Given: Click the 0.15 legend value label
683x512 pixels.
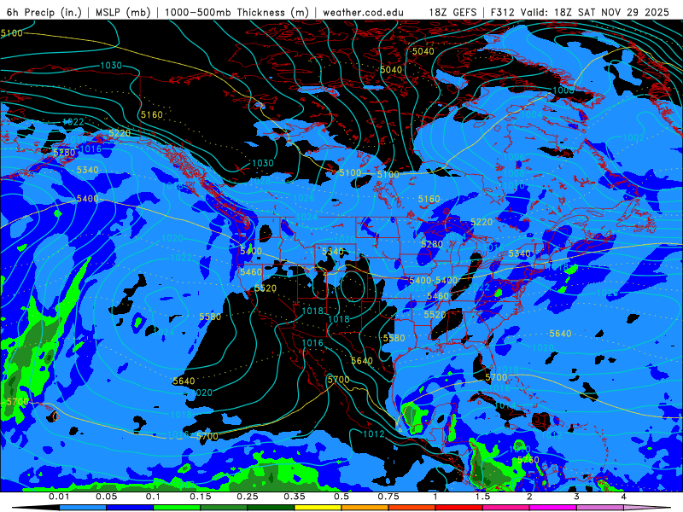Looking at the screenshot, I should click(x=201, y=497).
